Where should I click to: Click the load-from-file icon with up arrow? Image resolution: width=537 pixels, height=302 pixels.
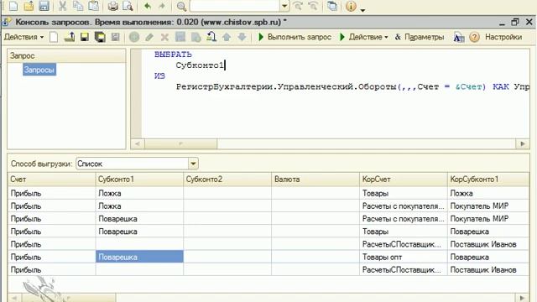(70, 37)
